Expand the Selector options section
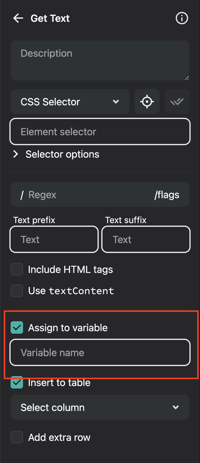This screenshot has height=463, width=200. pyautogui.click(x=56, y=154)
